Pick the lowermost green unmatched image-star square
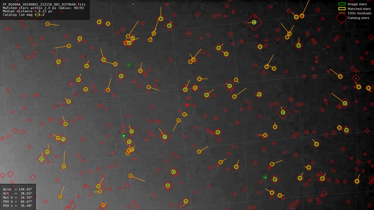Image resolution: width=374 pixels, height=210 pixels. tap(265, 177)
